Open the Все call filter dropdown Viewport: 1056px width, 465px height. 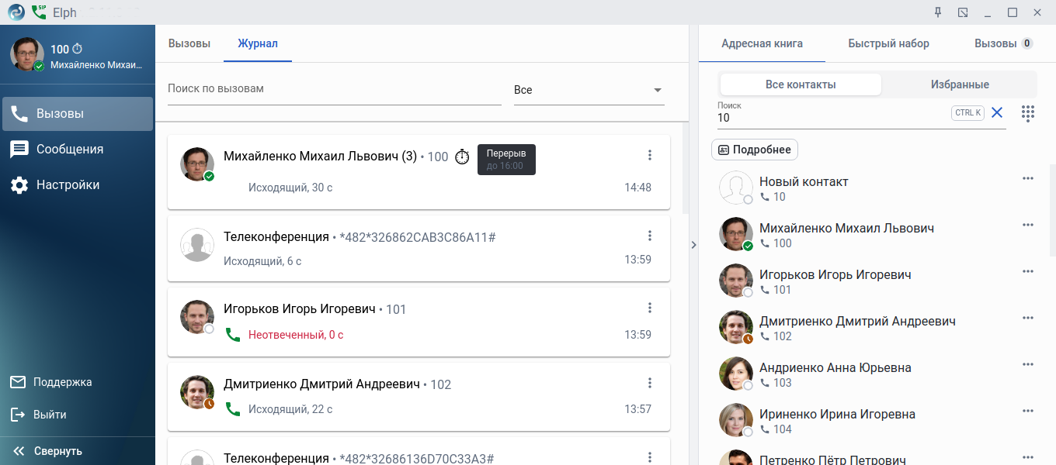[x=589, y=90]
